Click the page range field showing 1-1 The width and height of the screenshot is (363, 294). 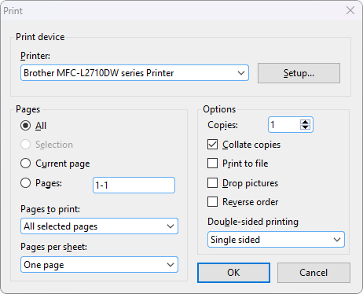pos(134,186)
